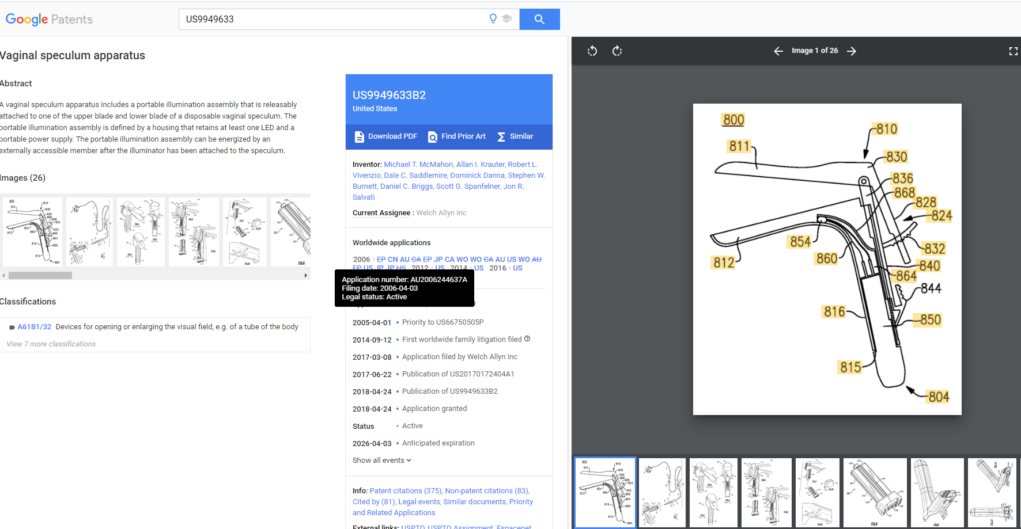
Task: Click 'Anticipated expiration' event text
Action: click(x=438, y=443)
